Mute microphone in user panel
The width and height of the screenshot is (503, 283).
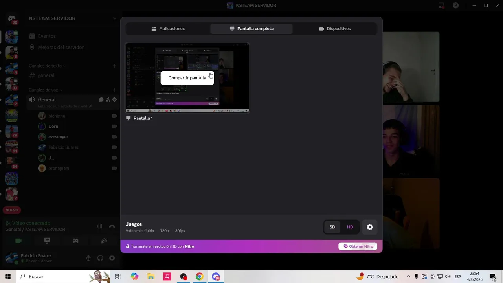pyautogui.click(x=88, y=258)
